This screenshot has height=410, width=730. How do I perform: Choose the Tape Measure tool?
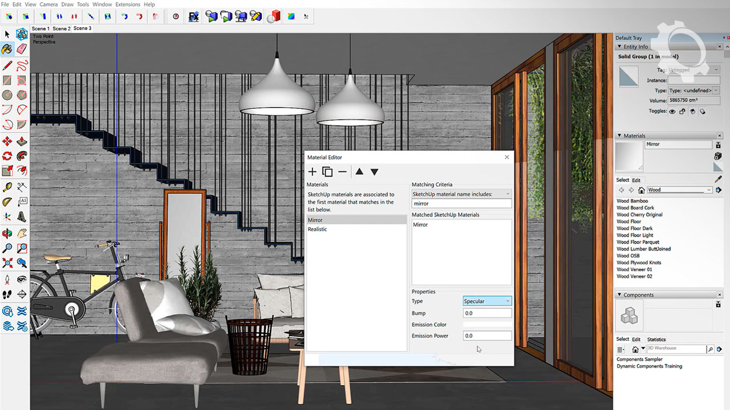(7, 187)
